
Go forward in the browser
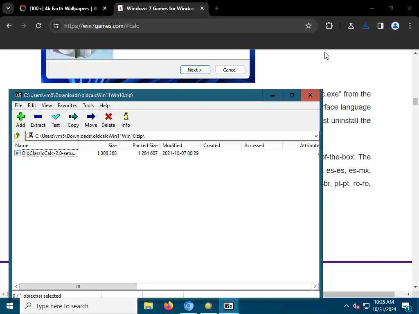tap(24, 26)
